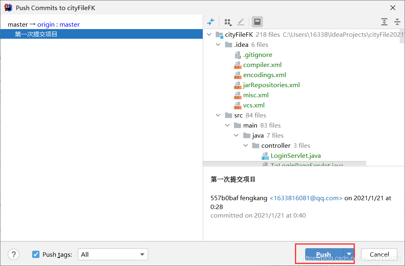Image resolution: width=405 pixels, height=266 pixels.
Task: Toggle the Show Details panel icon
Action: [257, 22]
